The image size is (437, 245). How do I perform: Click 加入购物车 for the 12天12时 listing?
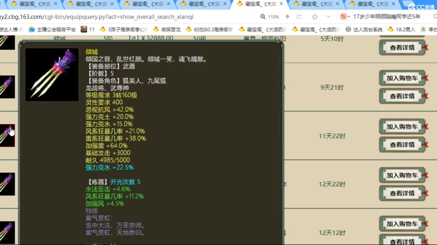(x=402, y=224)
